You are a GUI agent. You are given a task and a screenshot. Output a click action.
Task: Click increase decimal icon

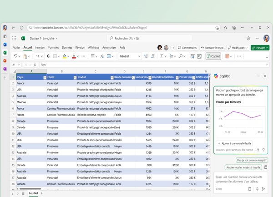tap(146, 56)
